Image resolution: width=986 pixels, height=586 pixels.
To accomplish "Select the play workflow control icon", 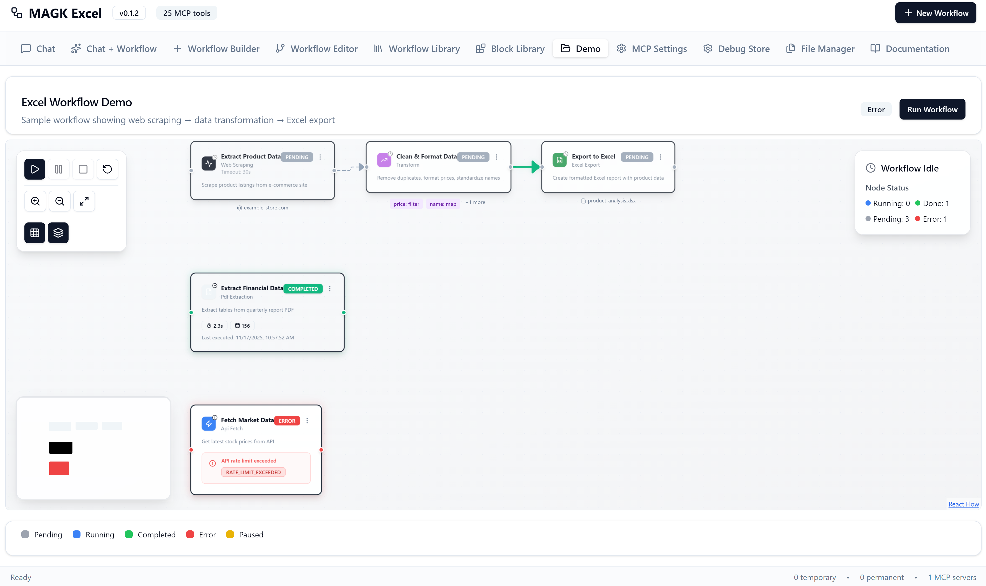I will click(34, 169).
